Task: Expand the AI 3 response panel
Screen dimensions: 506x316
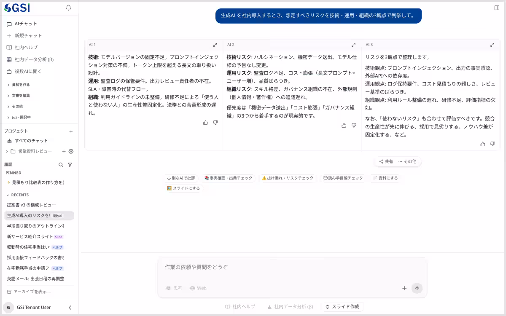Action: (492, 45)
